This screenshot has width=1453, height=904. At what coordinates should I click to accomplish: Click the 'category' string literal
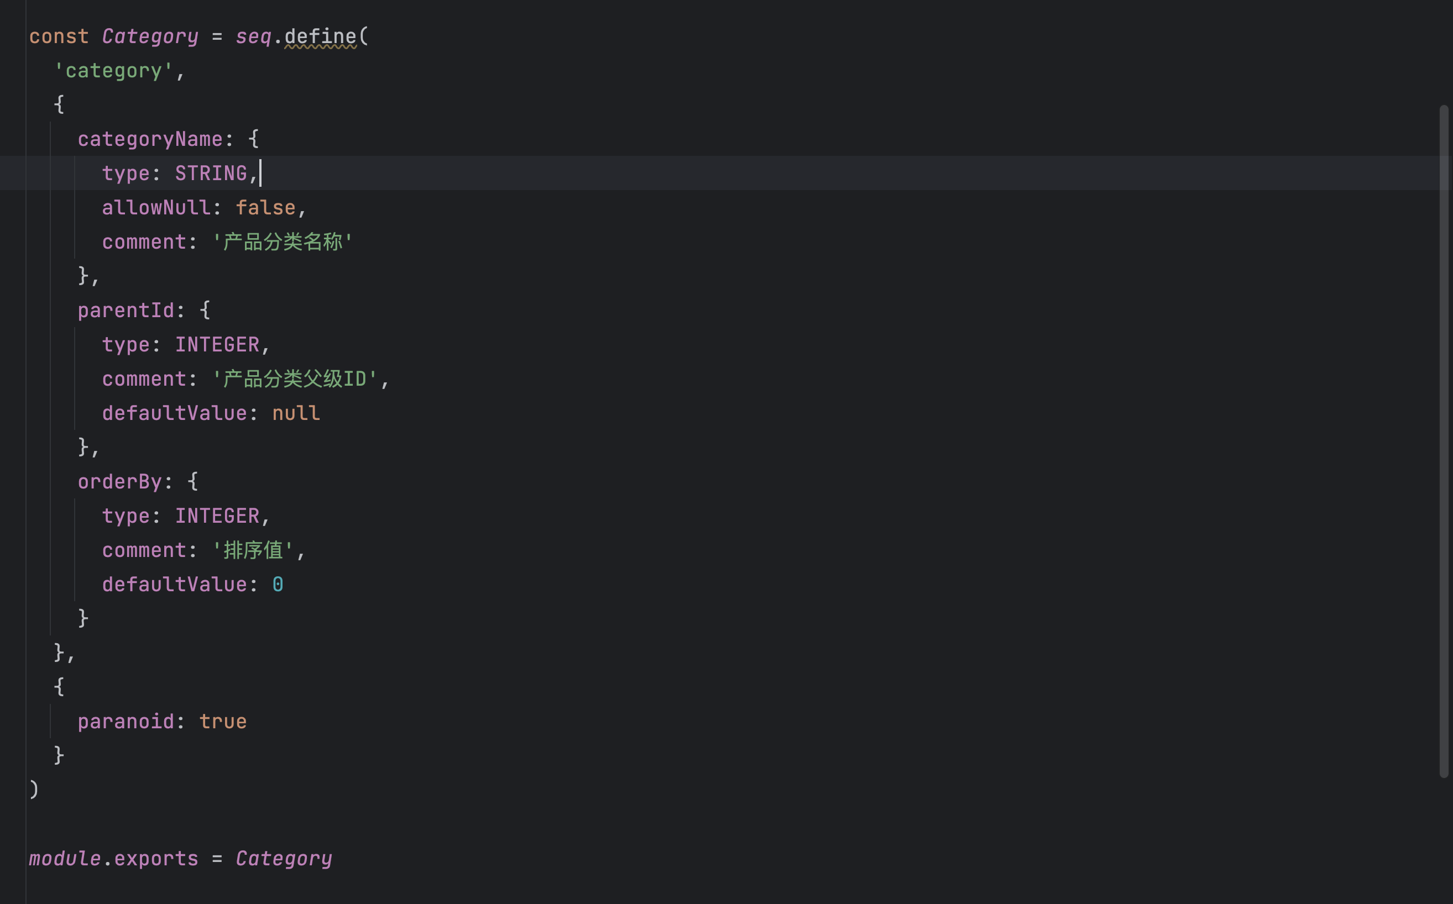point(114,71)
